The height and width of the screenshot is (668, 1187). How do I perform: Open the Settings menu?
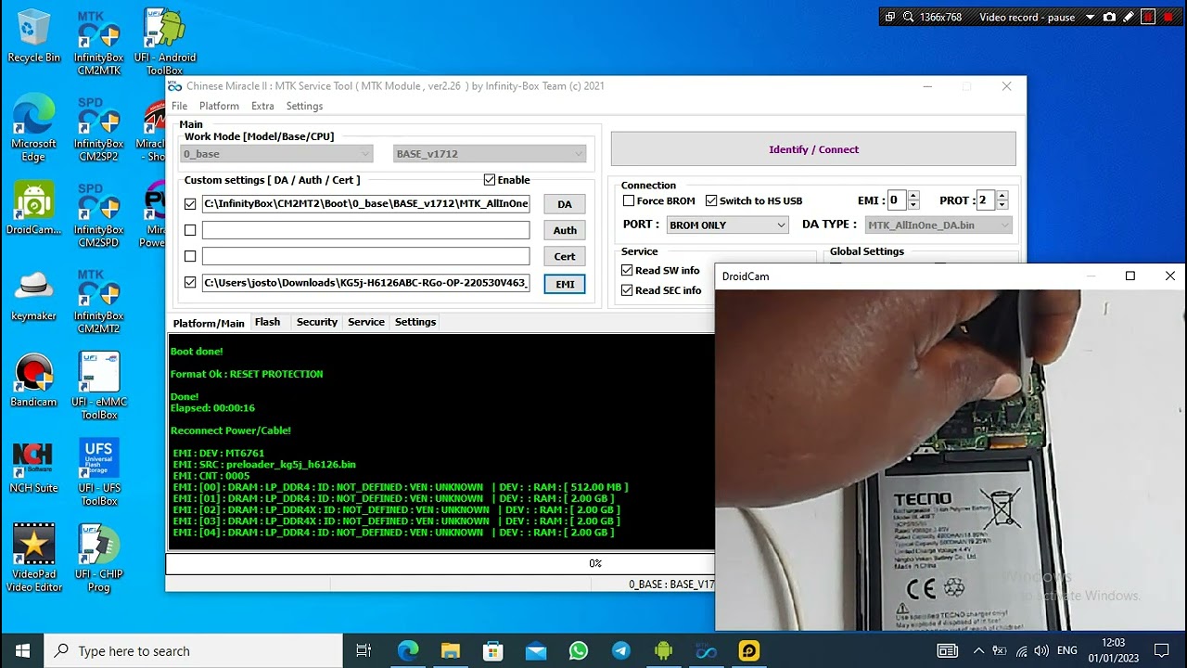pos(304,106)
